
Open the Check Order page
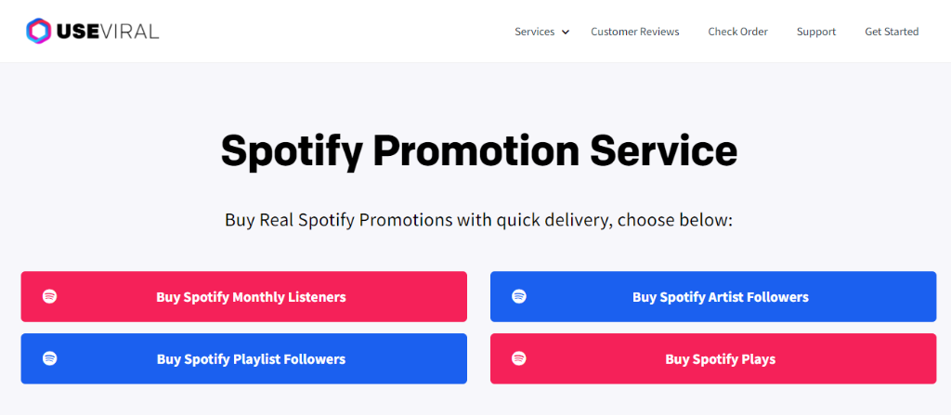click(737, 32)
